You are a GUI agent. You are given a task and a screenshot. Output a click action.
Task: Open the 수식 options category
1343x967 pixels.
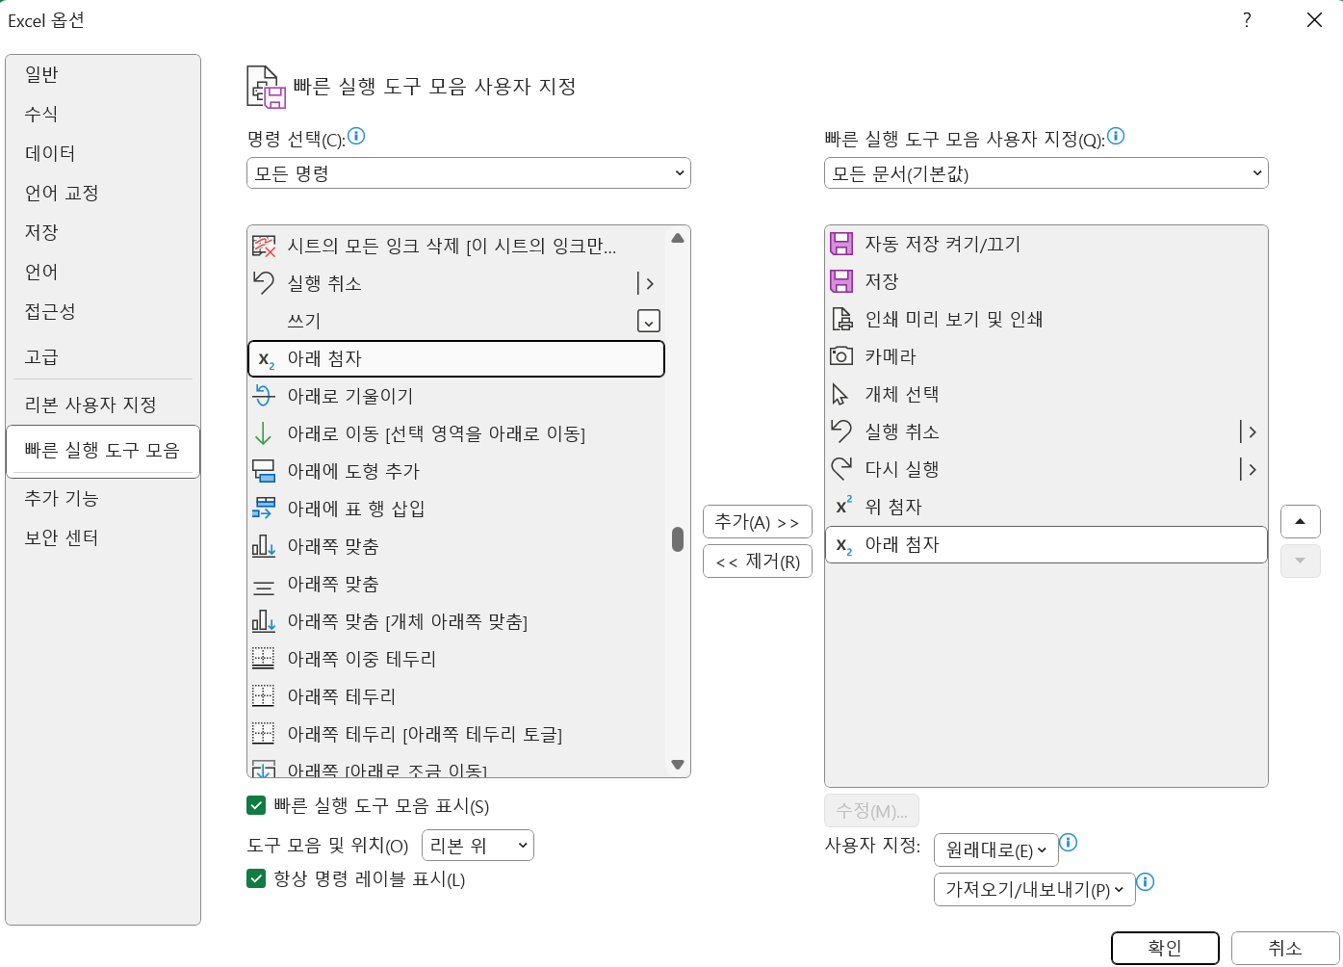(103, 114)
